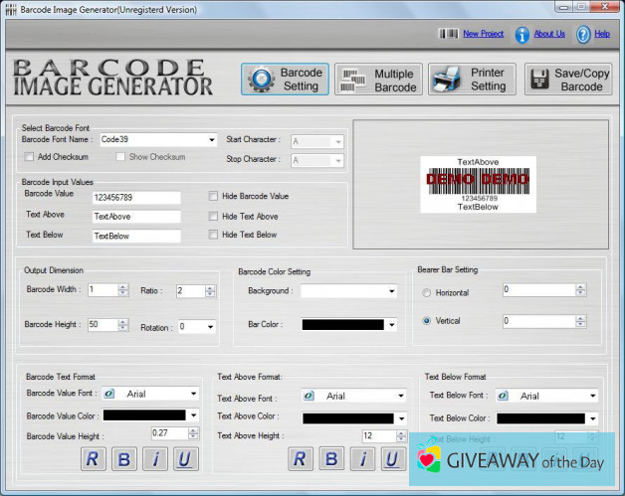Open the Multiple Barcode icon
Image resolution: width=625 pixels, height=496 pixels.
point(351,81)
